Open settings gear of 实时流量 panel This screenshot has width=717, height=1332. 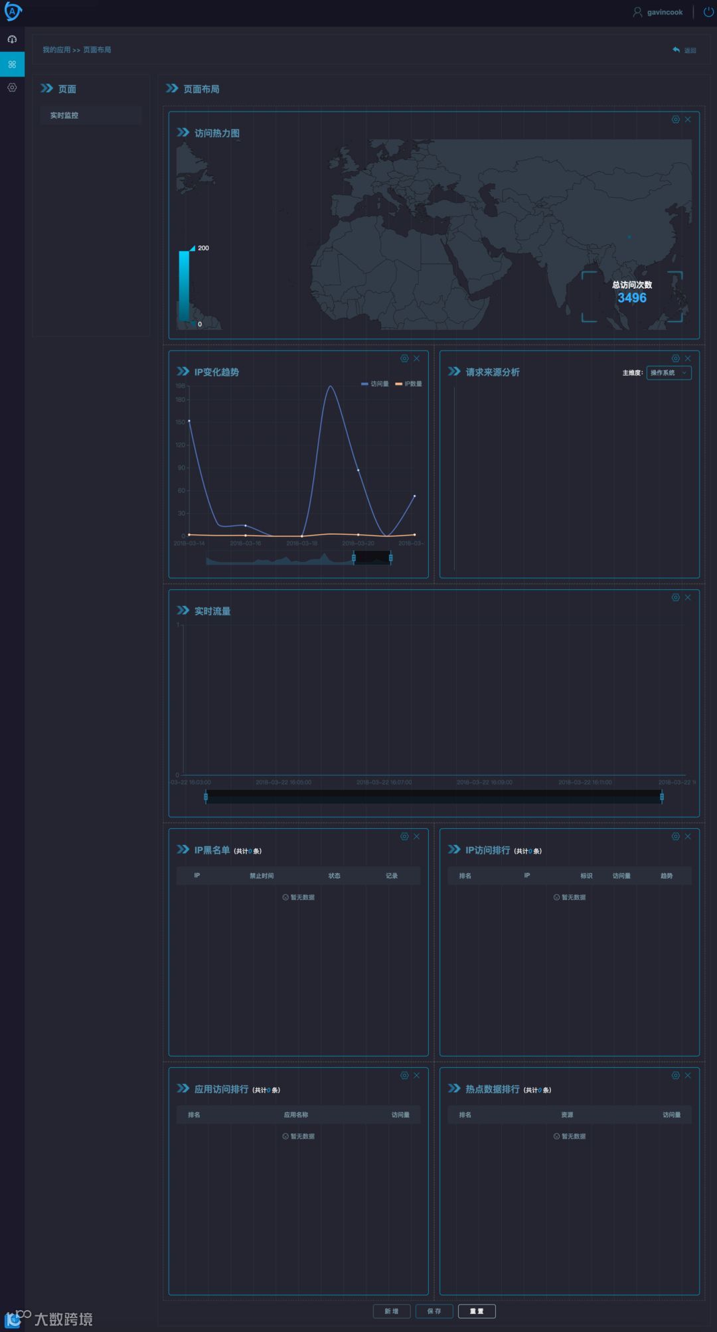pyautogui.click(x=676, y=597)
